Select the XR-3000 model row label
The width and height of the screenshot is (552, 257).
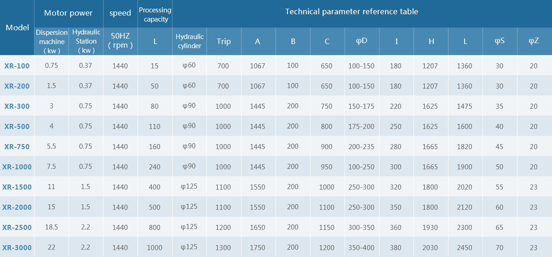coord(17,247)
